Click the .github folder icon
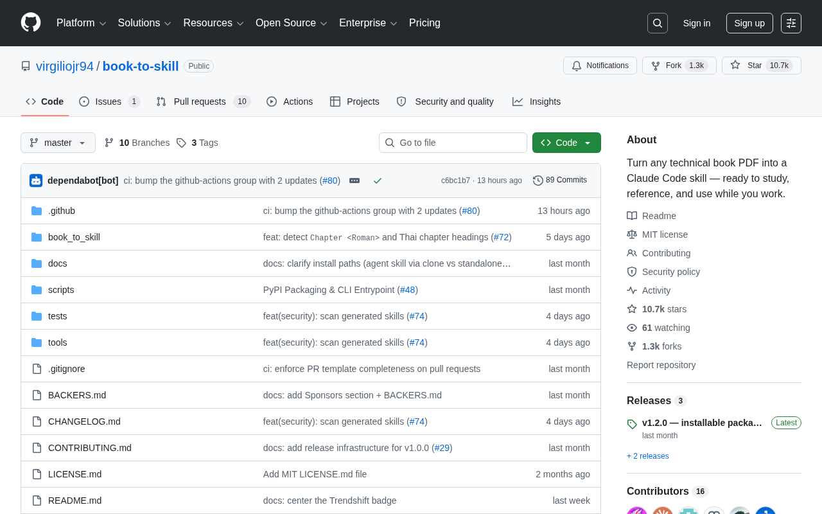The height and width of the screenshot is (514, 822). pyautogui.click(x=37, y=211)
